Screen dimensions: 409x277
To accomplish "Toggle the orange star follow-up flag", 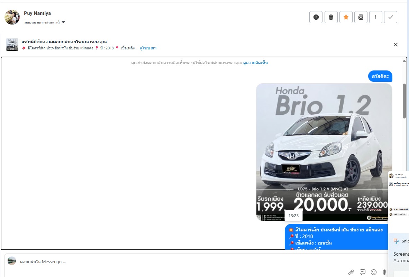I will click(x=346, y=17).
